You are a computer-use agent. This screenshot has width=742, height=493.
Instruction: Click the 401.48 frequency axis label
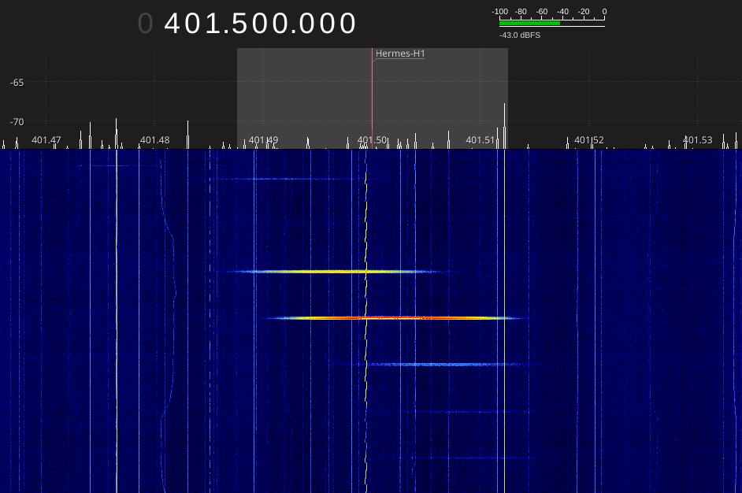154,140
